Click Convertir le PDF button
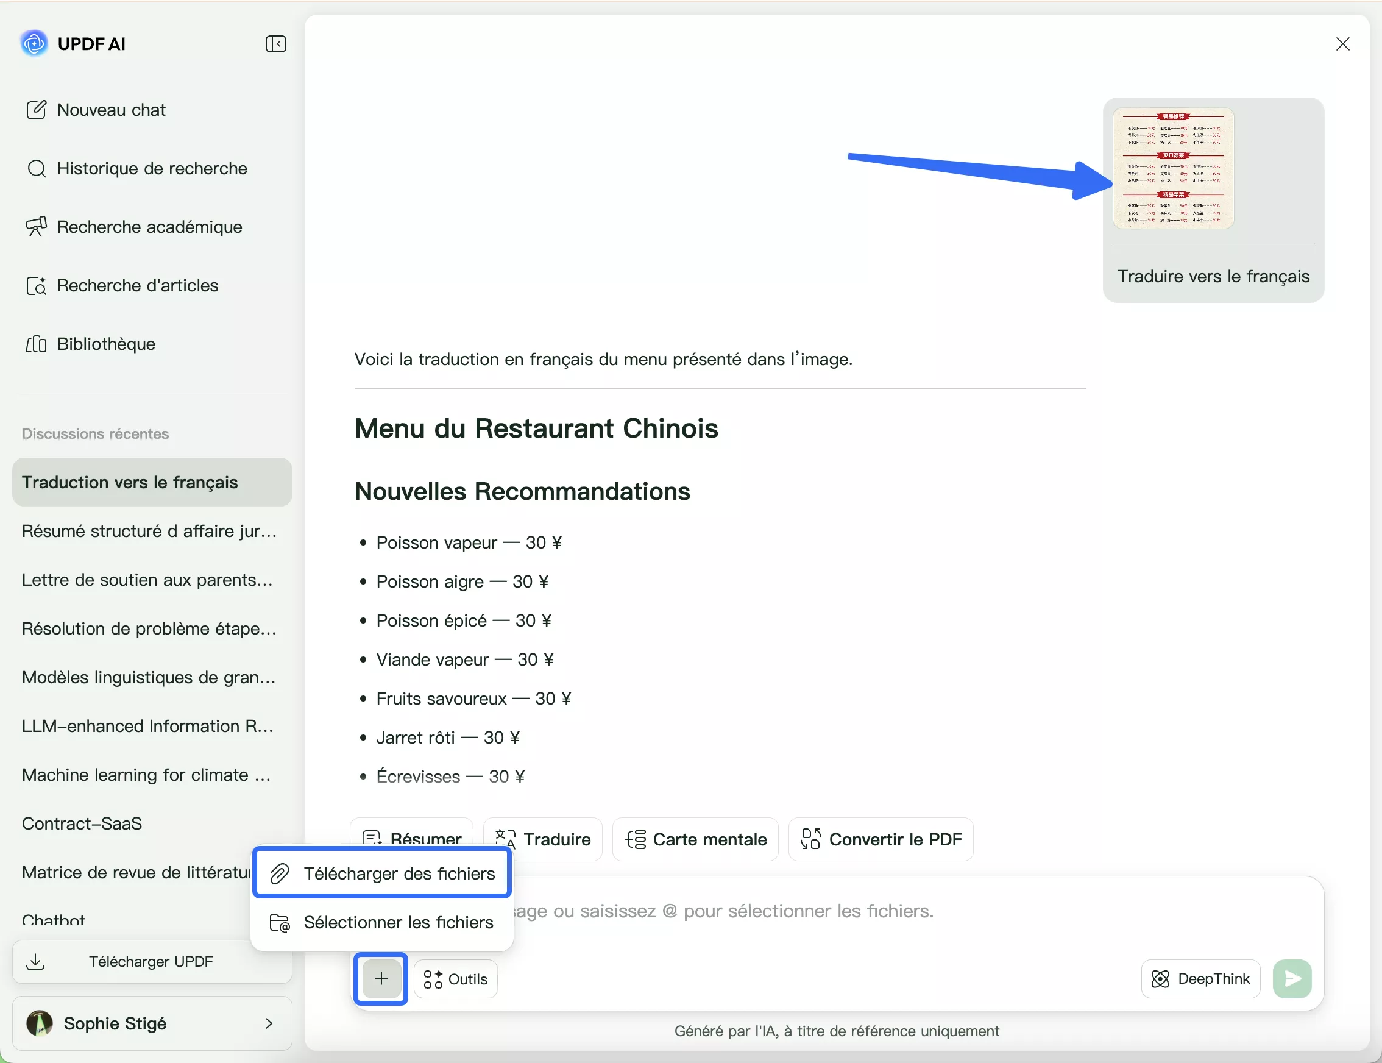The image size is (1382, 1063). point(881,840)
